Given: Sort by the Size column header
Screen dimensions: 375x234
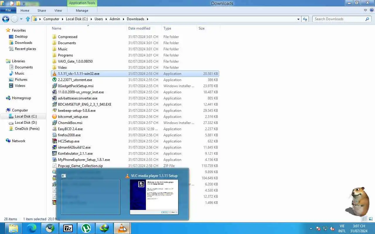Looking at the screenshot, I should [x=208, y=28].
